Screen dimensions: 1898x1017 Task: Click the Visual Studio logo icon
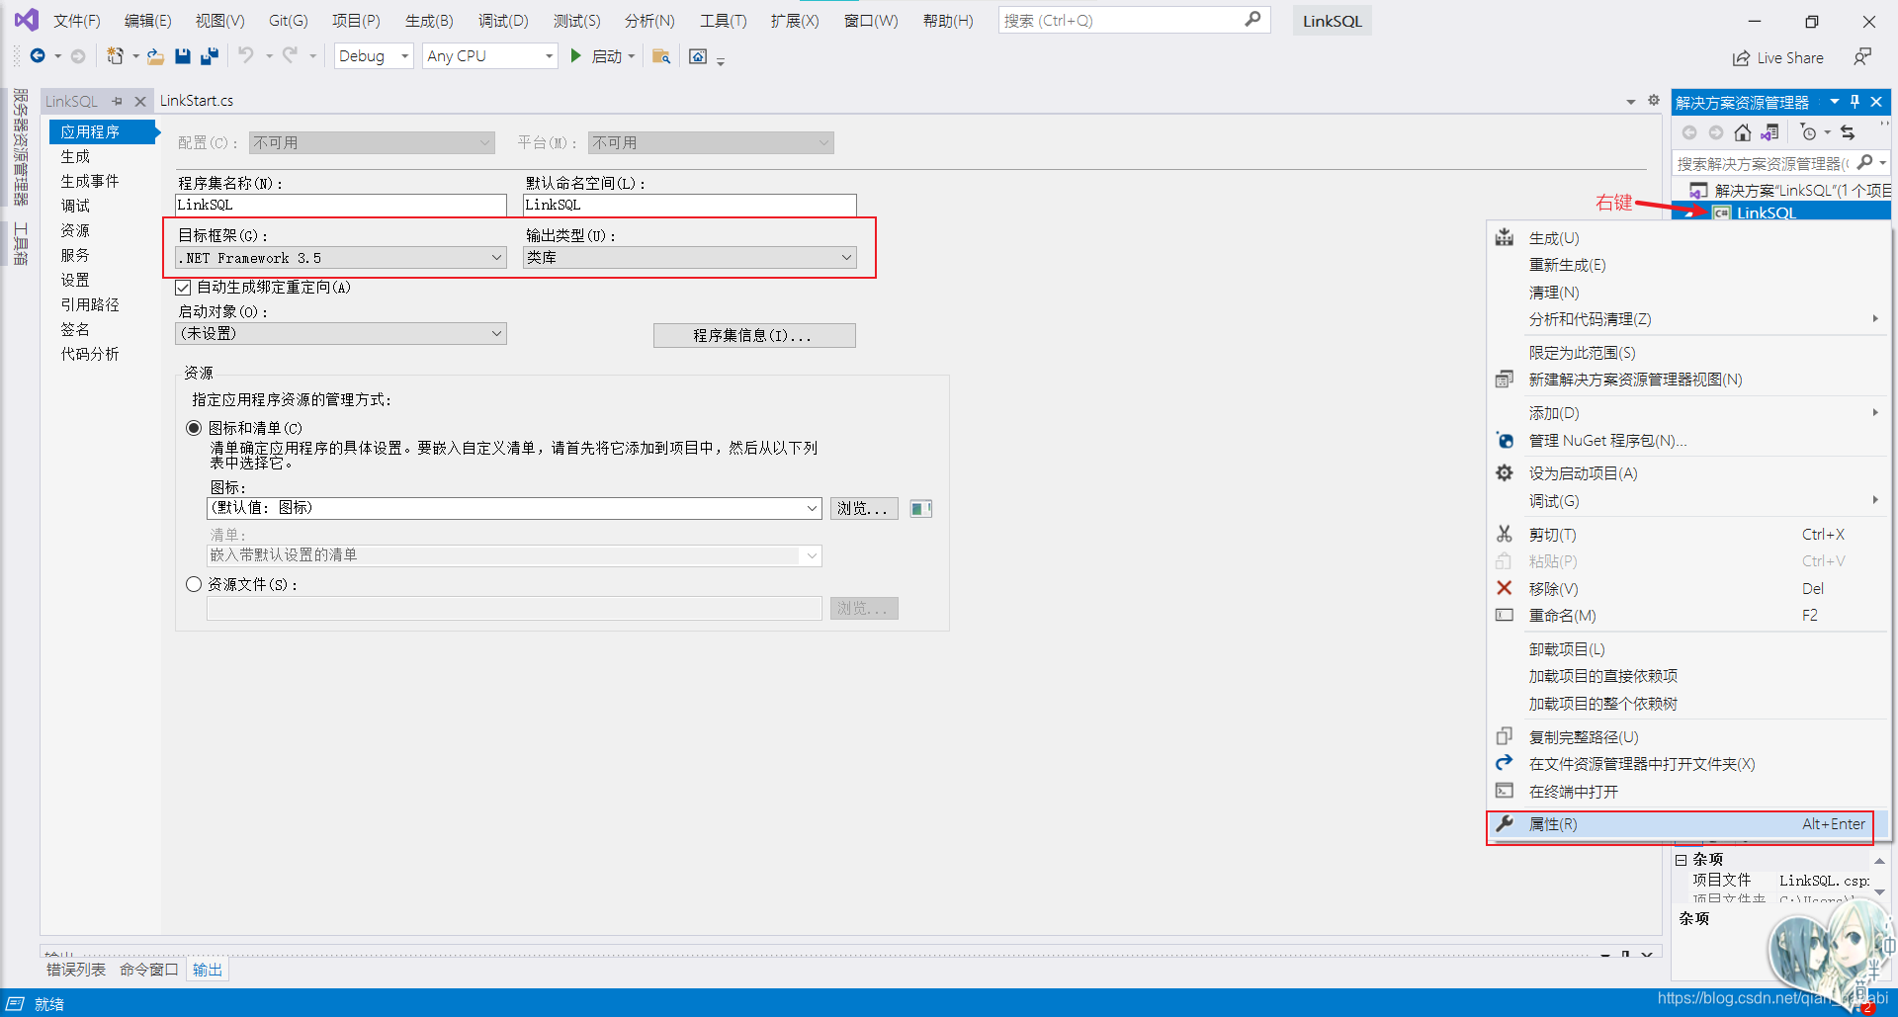(x=27, y=20)
